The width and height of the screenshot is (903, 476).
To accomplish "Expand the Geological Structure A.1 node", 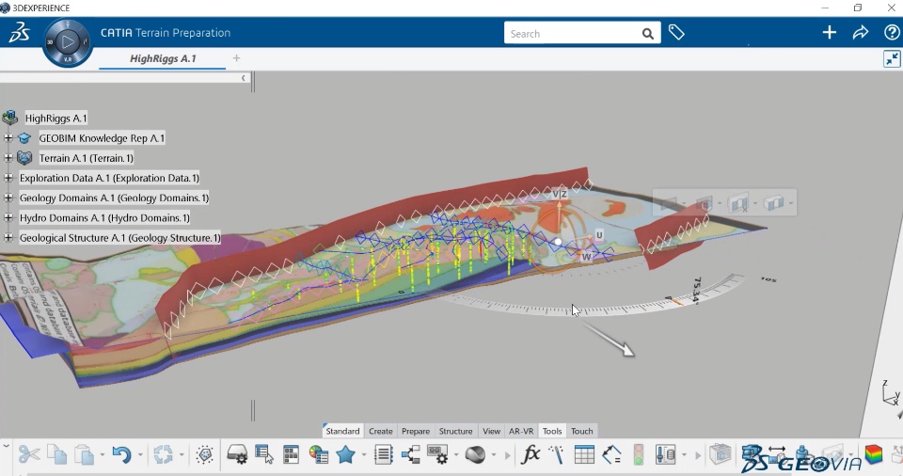I will tap(8, 237).
